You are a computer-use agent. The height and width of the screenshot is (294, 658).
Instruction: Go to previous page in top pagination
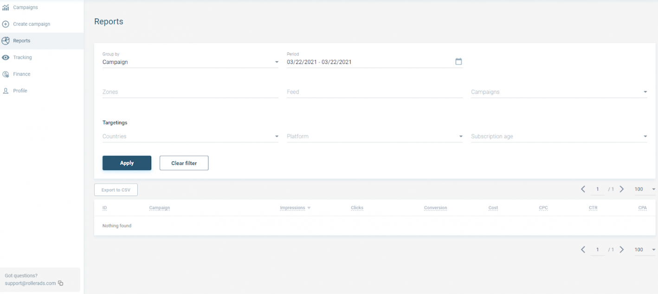[x=583, y=189]
